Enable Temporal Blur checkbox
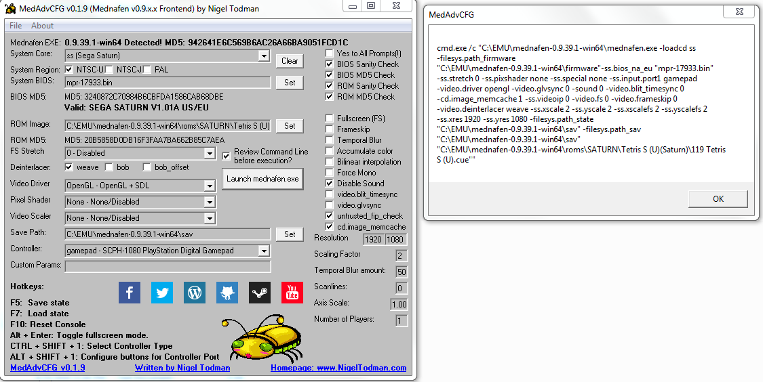The image size is (763, 382). pyautogui.click(x=330, y=140)
